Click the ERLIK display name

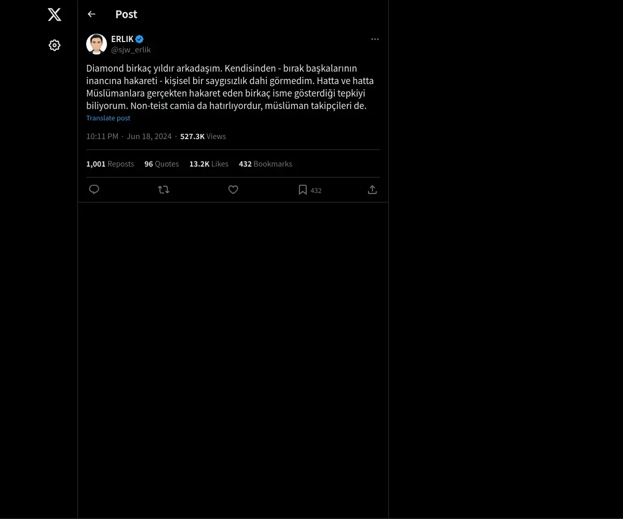coord(122,39)
